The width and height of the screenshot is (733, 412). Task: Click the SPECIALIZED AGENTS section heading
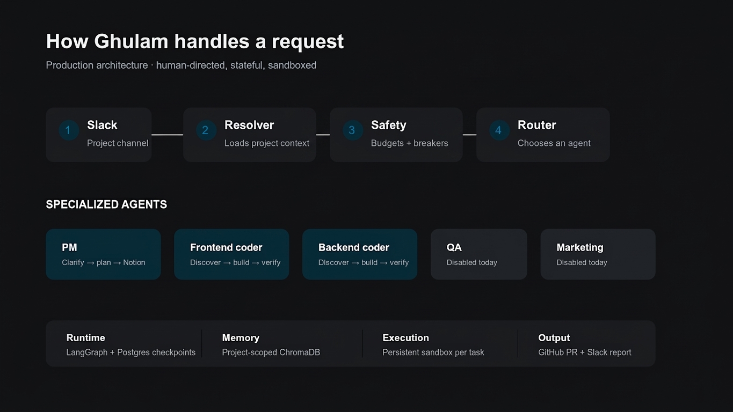coord(106,204)
